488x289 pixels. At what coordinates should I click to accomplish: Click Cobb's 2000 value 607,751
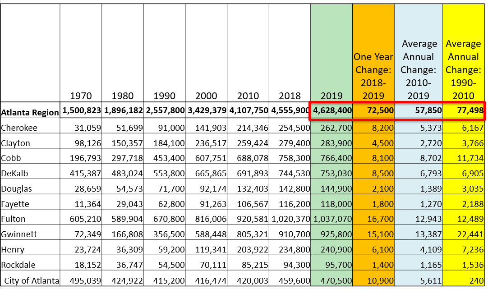click(x=207, y=158)
